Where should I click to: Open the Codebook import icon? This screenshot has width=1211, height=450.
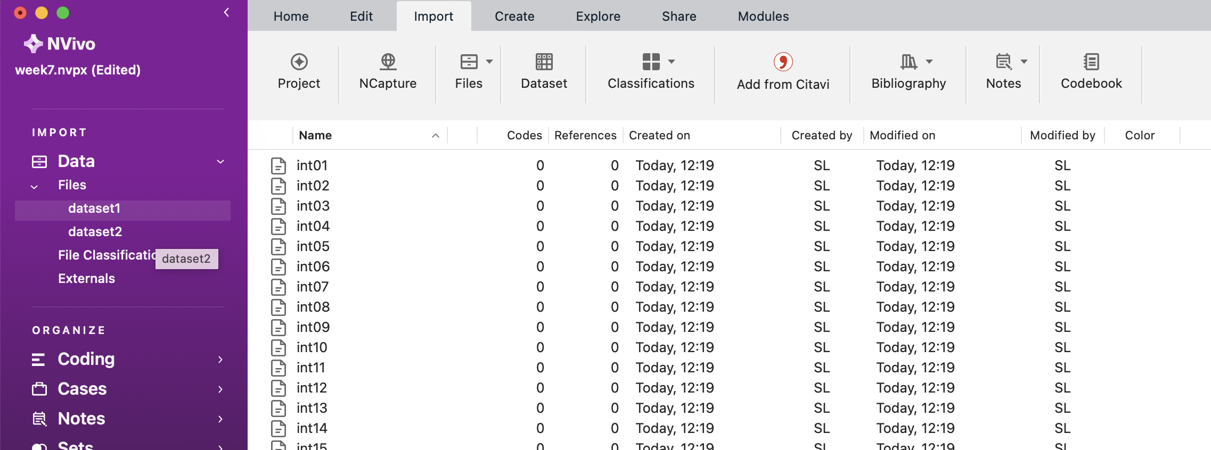pyautogui.click(x=1091, y=62)
